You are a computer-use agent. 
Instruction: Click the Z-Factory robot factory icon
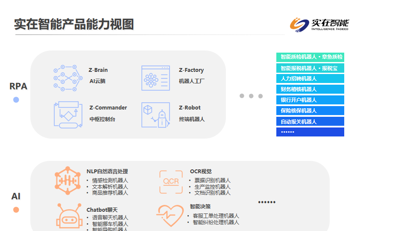coord(155,78)
